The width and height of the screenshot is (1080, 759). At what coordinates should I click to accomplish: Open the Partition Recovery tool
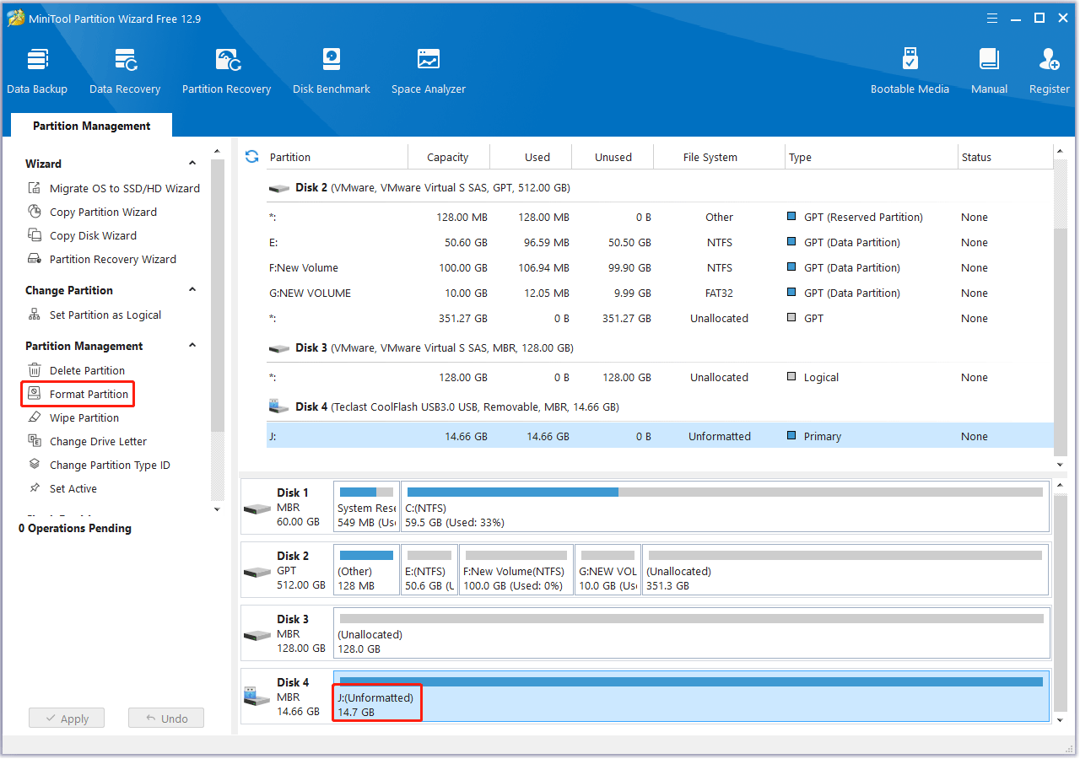(226, 71)
